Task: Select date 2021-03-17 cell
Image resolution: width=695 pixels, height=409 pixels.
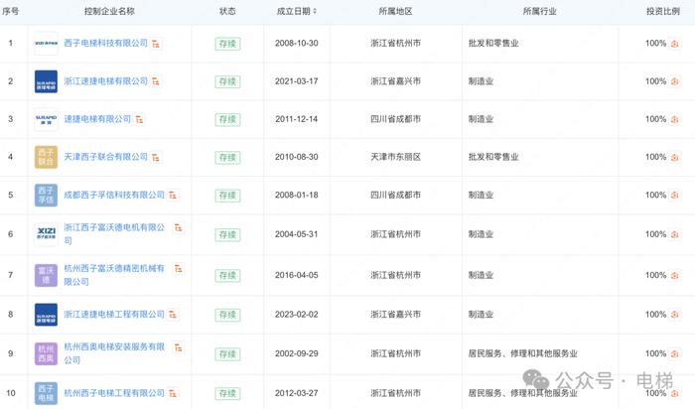Action: (297, 81)
